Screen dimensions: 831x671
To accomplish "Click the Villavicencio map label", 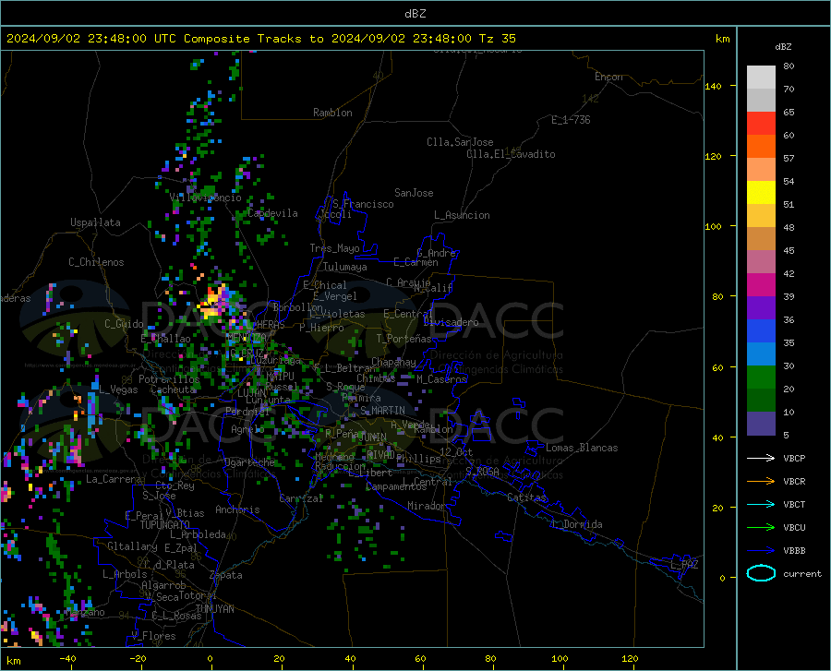I will click(x=206, y=198).
